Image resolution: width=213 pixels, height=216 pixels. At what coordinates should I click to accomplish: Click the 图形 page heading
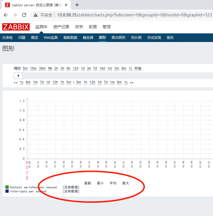[x=8, y=49]
